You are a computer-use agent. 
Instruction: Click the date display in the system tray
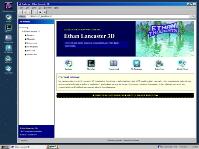point(184,147)
